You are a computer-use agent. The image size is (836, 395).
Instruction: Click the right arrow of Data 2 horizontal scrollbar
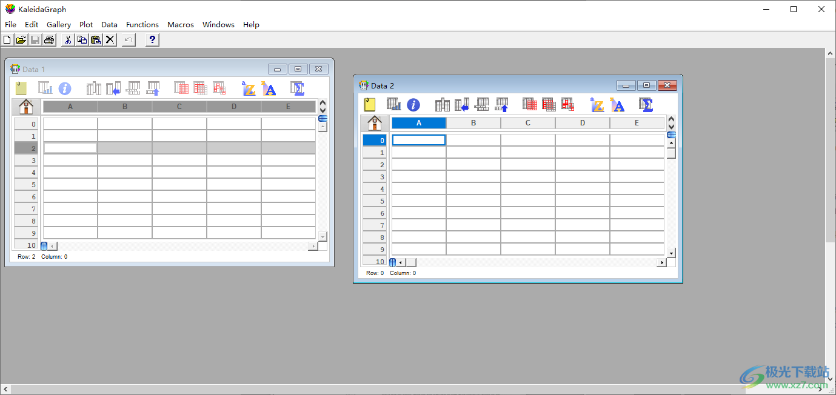pos(661,262)
